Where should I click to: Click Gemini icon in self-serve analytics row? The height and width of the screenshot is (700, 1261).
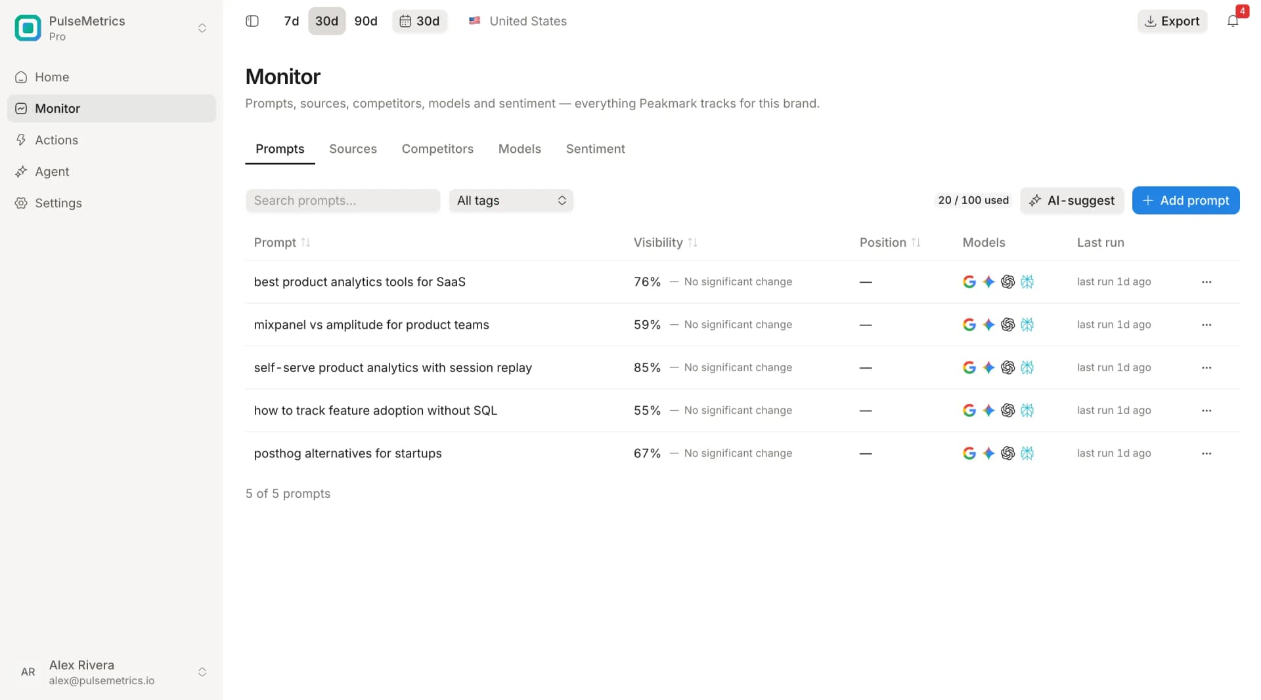point(988,368)
